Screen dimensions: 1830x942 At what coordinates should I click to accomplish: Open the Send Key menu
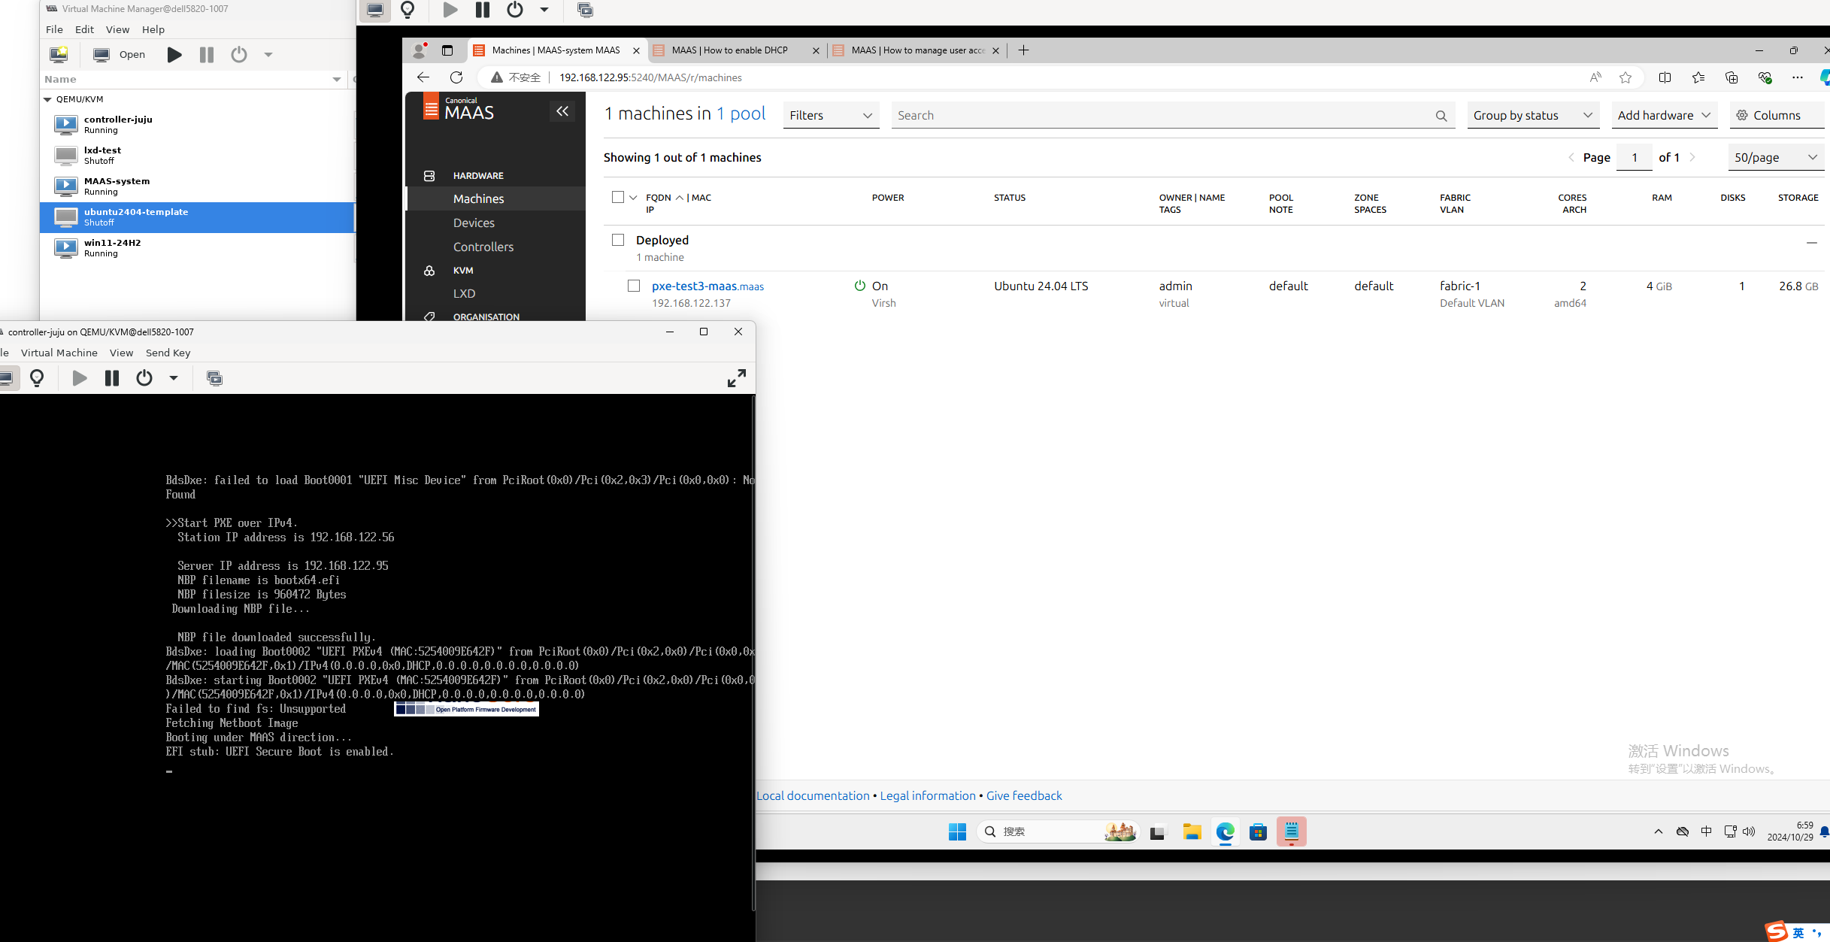167,352
